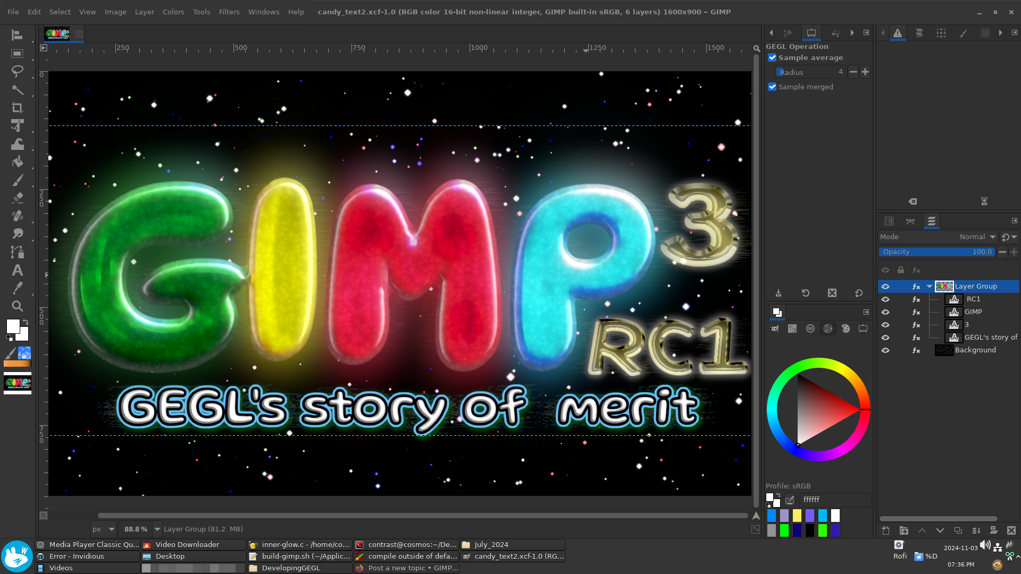1021x574 pixels.
Task: Add a mask to the layer
Action: coord(994,530)
